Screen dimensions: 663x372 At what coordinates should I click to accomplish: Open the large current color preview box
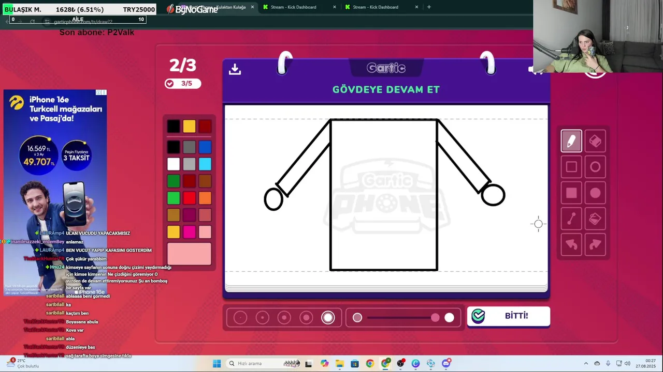[x=190, y=254]
